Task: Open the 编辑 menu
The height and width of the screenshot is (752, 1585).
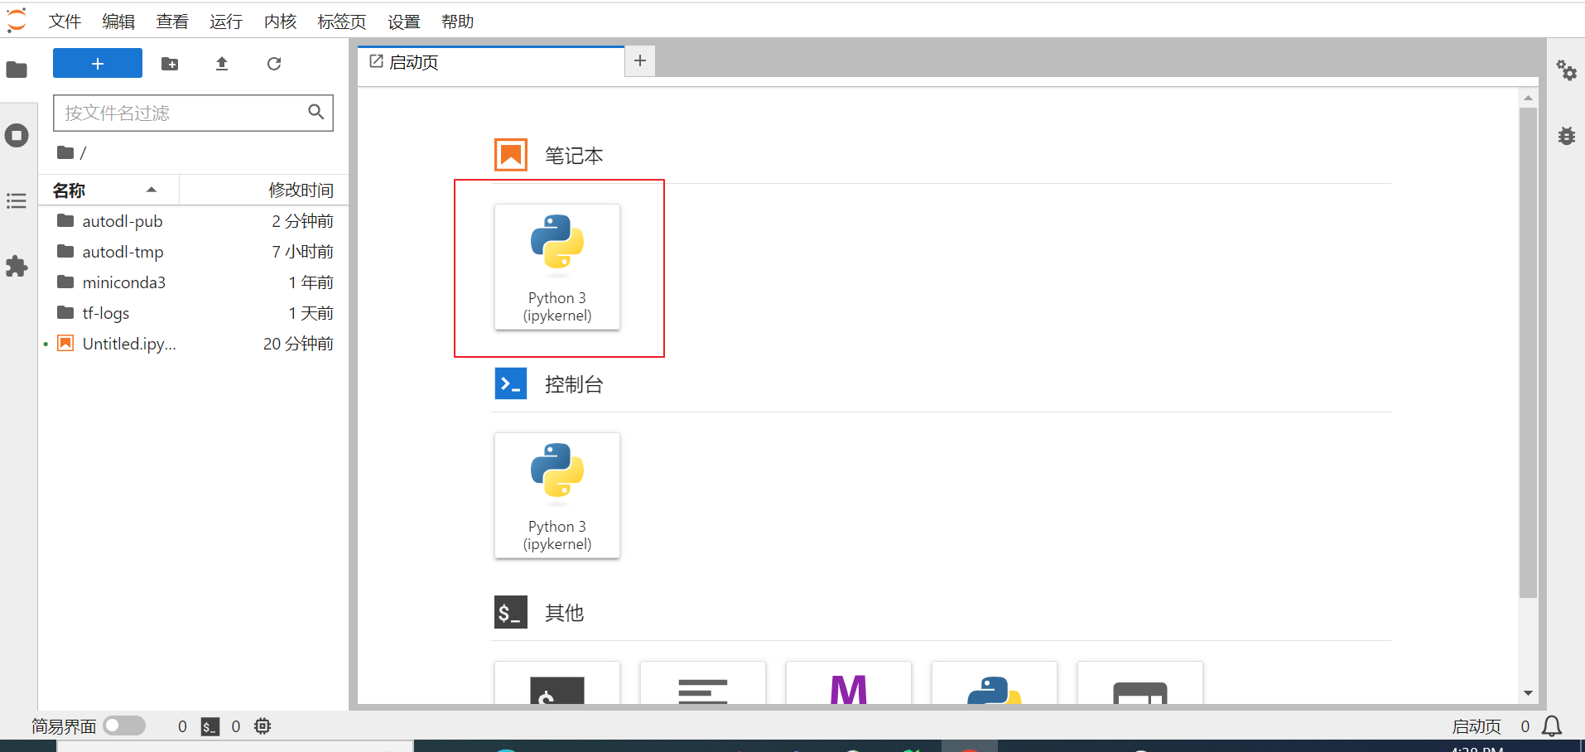Action: point(118,22)
